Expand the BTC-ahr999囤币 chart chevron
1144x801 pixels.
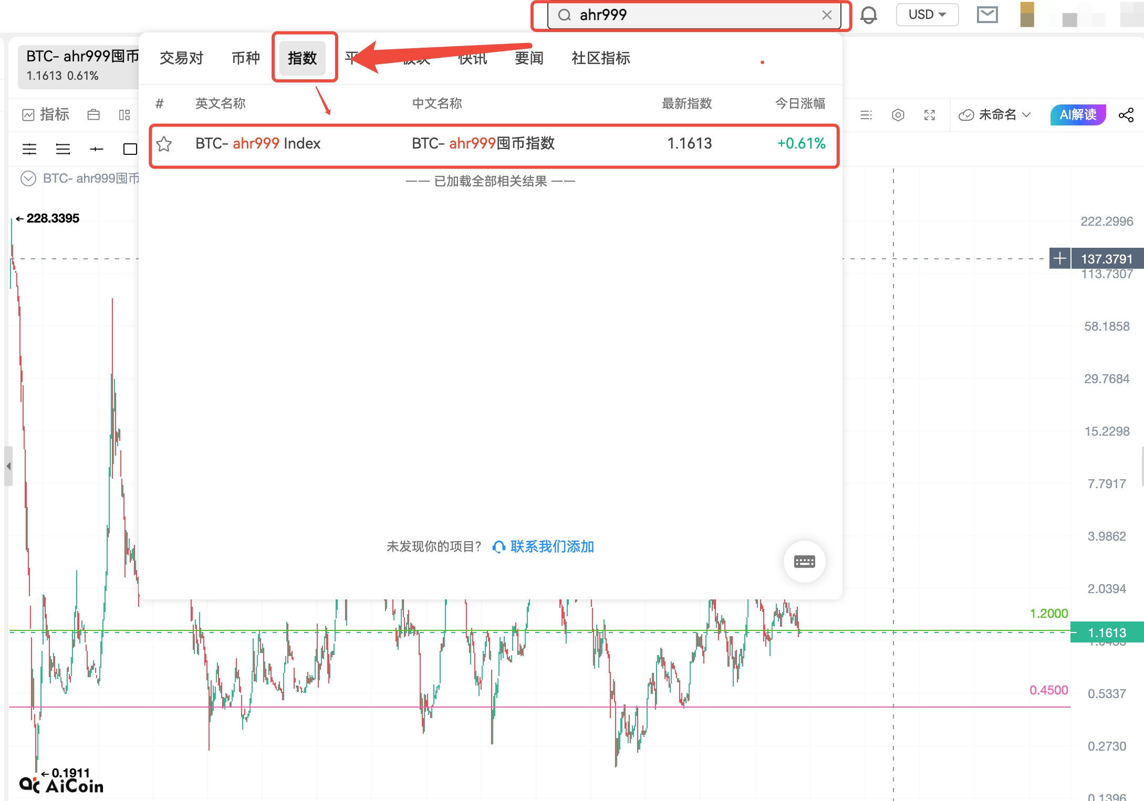coord(28,178)
